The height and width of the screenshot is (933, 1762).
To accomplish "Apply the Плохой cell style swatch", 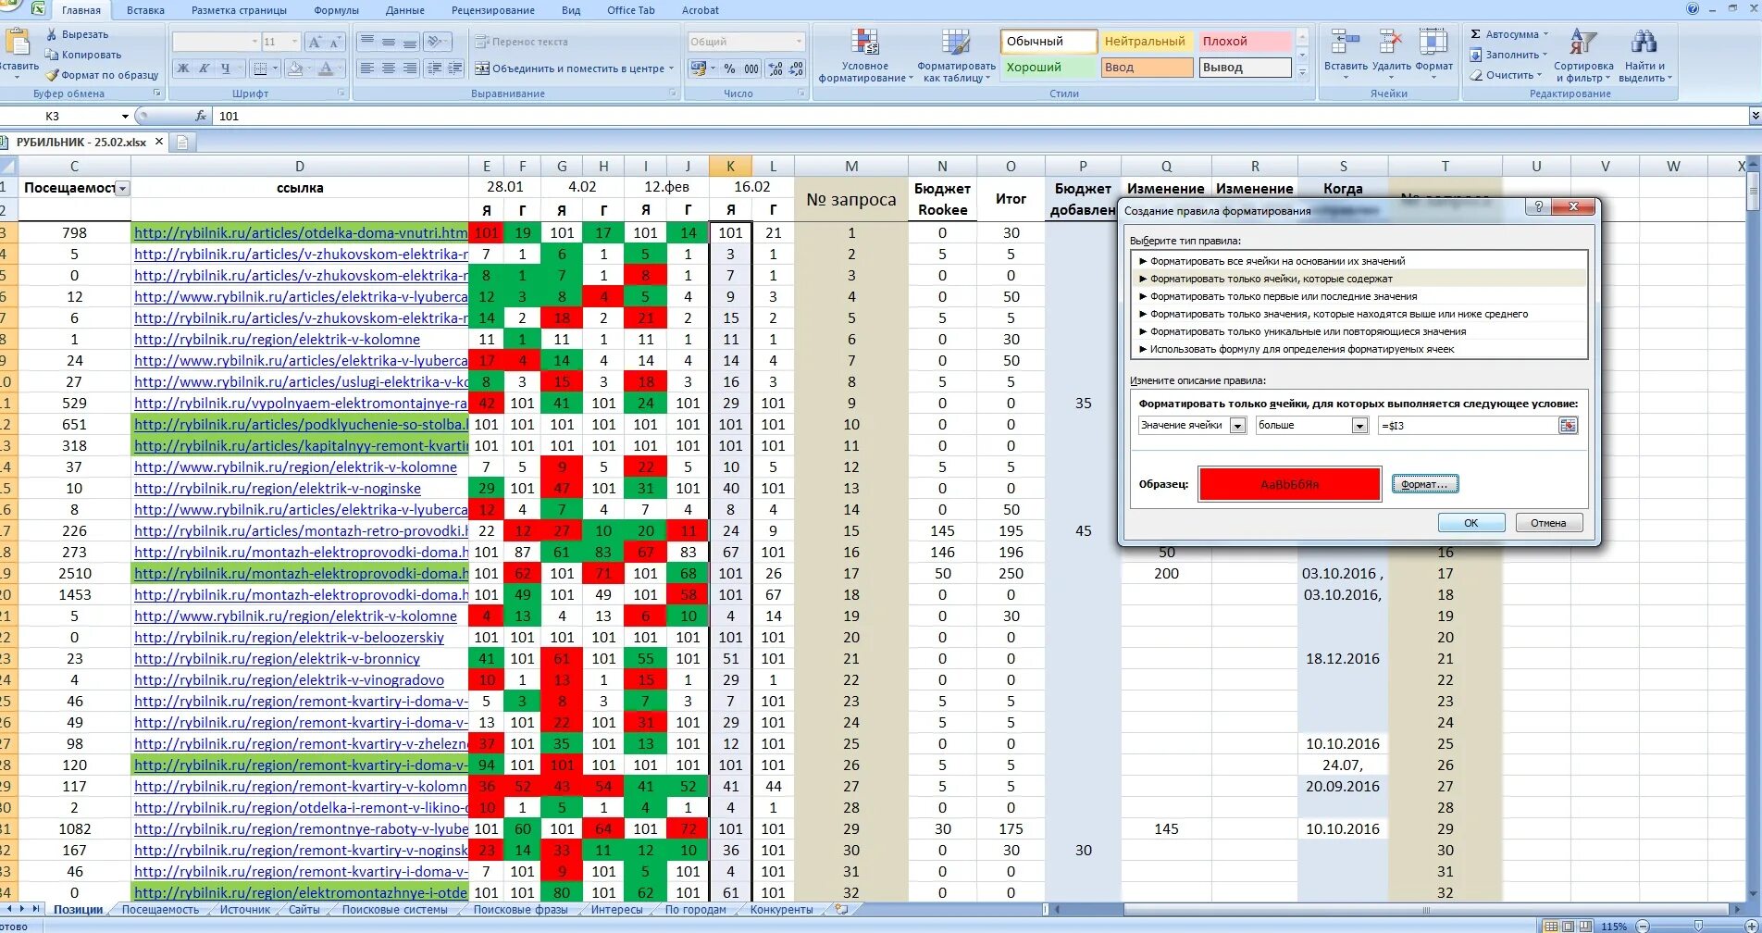I will point(1246,42).
